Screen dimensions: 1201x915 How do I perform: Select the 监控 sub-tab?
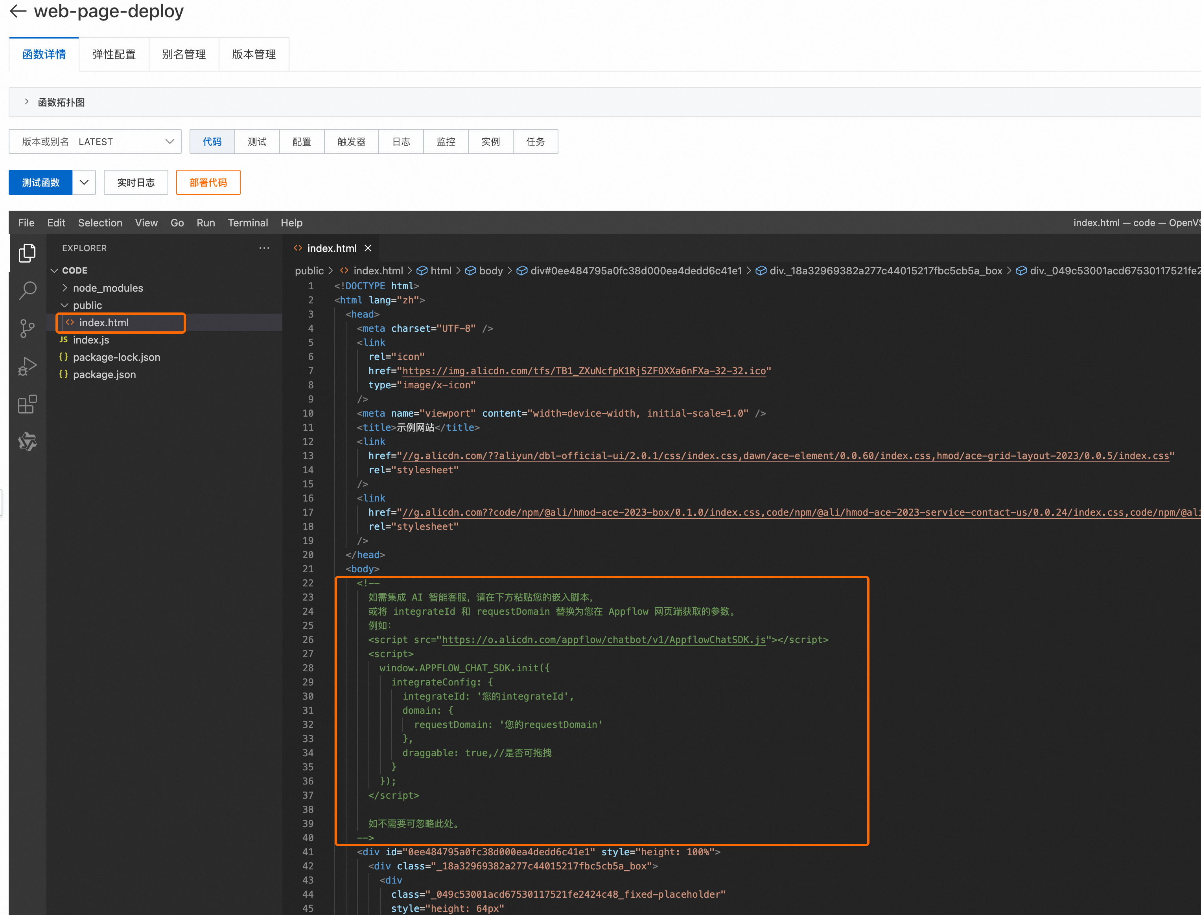pyautogui.click(x=446, y=141)
